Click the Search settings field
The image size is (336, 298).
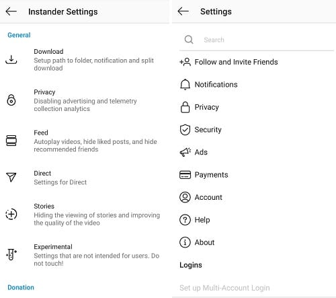[x=257, y=40]
